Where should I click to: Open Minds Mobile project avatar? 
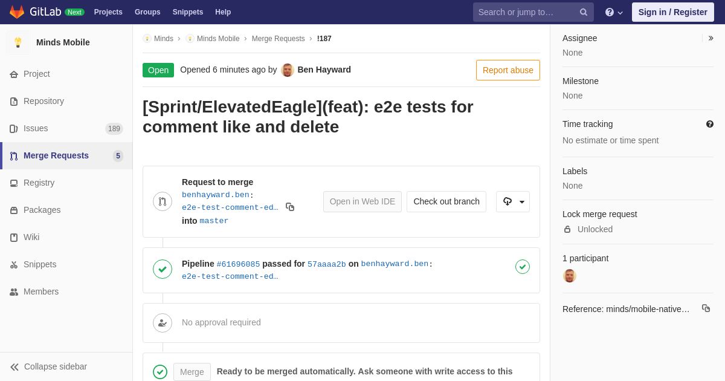click(18, 42)
